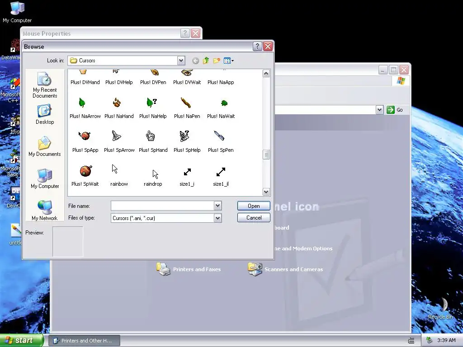Click the system tray clock

[446, 340]
